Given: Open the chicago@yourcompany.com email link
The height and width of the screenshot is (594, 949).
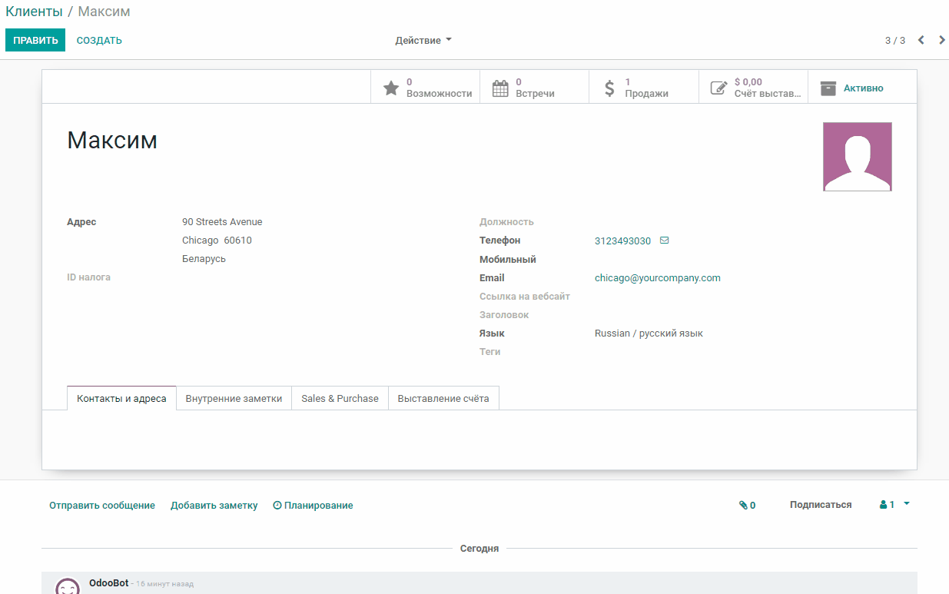Looking at the screenshot, I should click(x=658, y=277).
